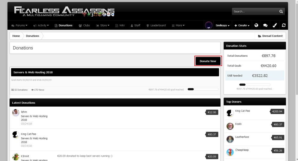
Task: Click the €56.26 top donor badge
Action: click(x=278, y=151)
